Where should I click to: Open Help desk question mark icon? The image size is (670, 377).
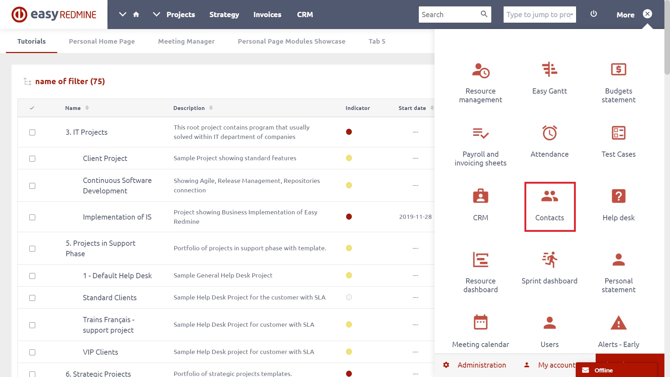[618, 197]
